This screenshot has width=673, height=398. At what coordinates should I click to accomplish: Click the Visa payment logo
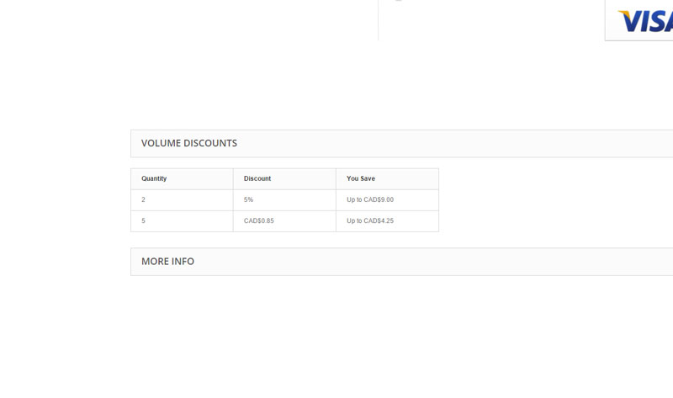(645, 21)
